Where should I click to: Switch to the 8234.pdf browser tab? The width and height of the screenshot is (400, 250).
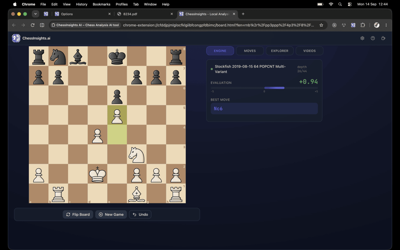click(x=145, y=14)
